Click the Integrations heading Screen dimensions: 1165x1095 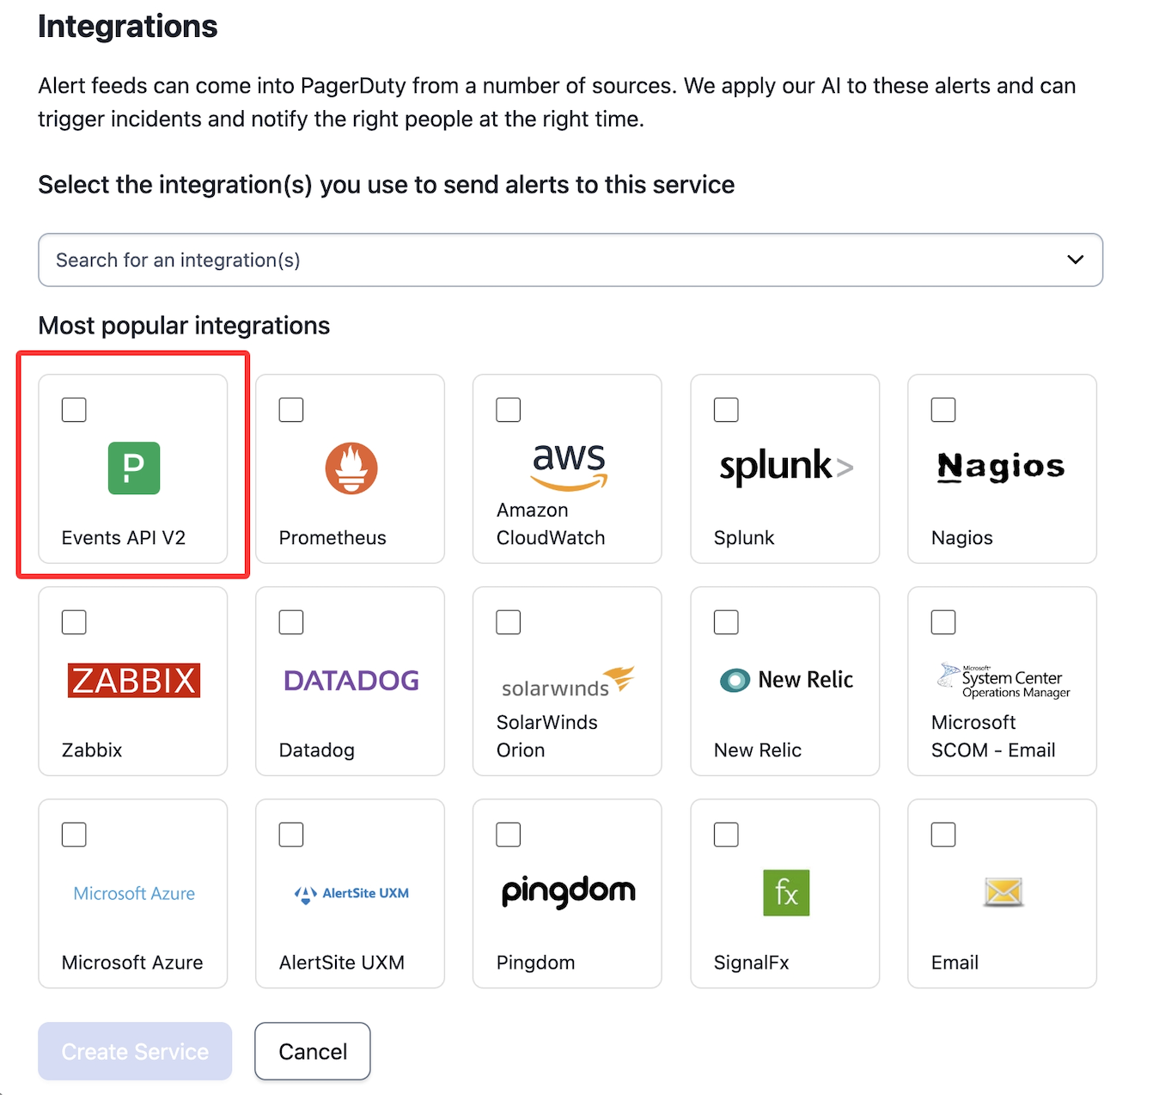(128, 27)
